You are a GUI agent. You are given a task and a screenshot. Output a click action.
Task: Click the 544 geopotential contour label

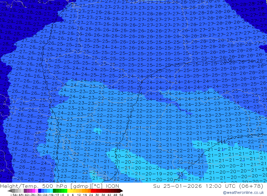[x=222, y=141]
